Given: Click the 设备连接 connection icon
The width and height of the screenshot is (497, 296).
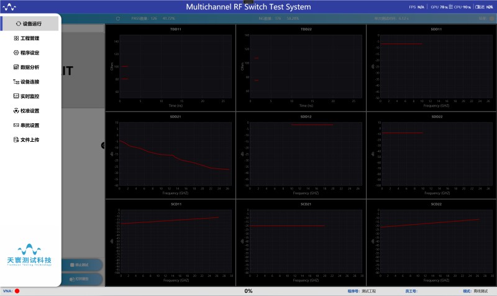Looking at the screenshot, I should click(16, 82).
